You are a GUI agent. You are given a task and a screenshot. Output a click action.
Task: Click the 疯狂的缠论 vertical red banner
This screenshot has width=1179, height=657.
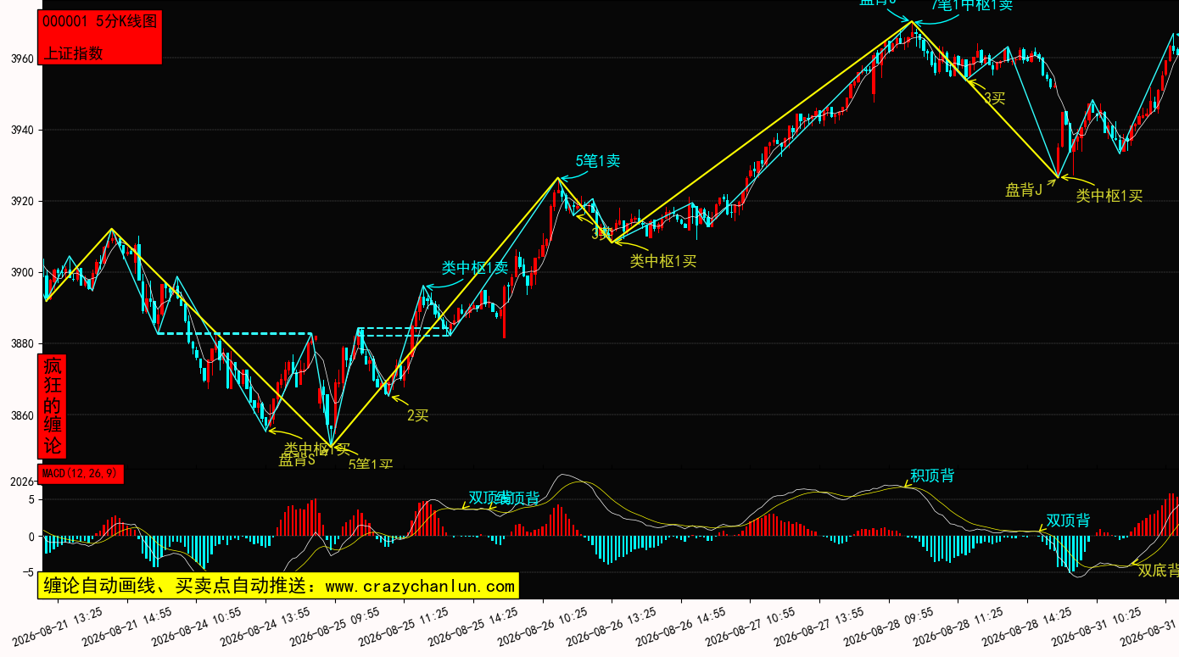53,406
